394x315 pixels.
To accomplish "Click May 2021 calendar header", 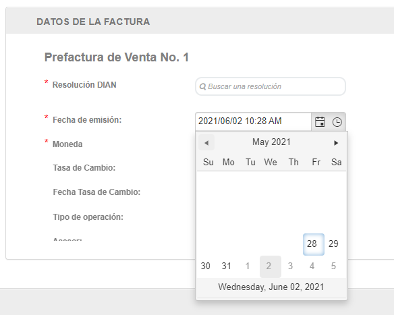I will click(271, 142).
